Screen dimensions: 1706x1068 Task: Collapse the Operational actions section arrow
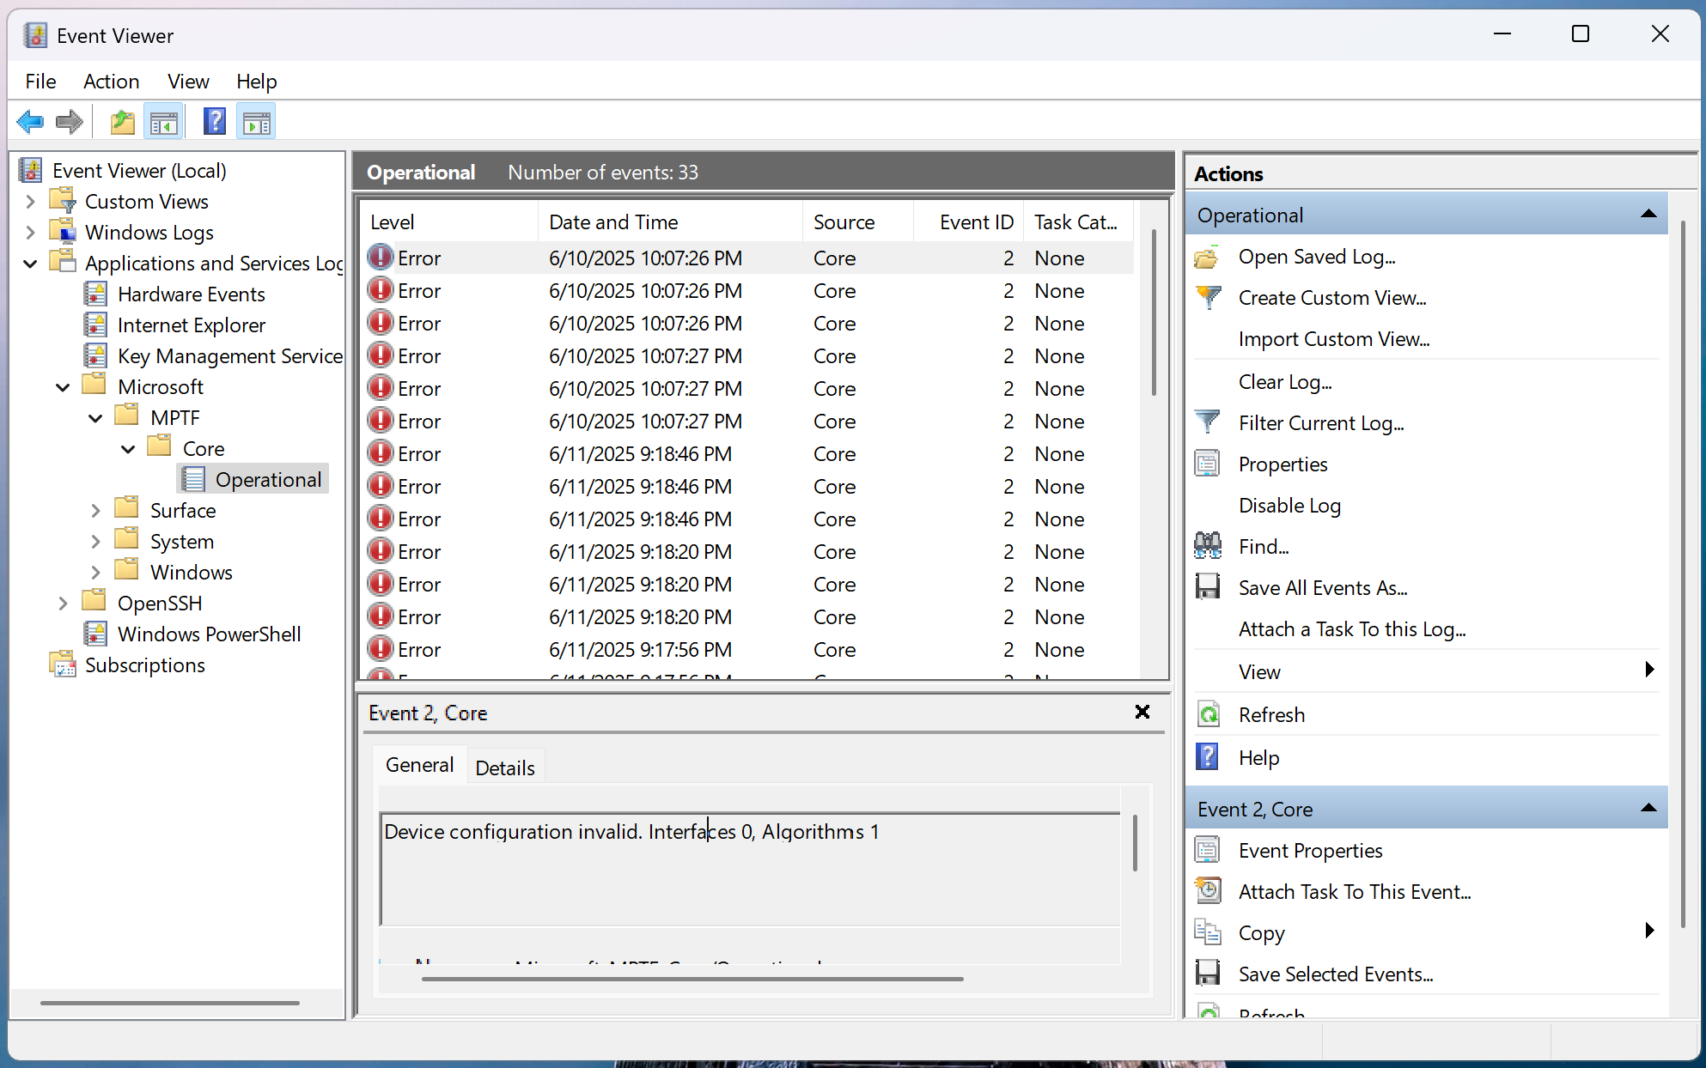point(1648,215)
